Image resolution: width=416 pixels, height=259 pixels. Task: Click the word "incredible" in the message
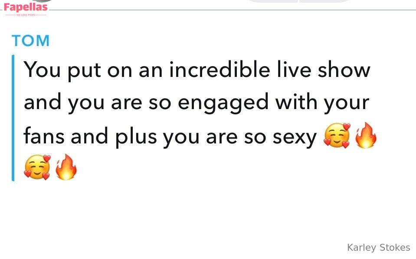219,70
